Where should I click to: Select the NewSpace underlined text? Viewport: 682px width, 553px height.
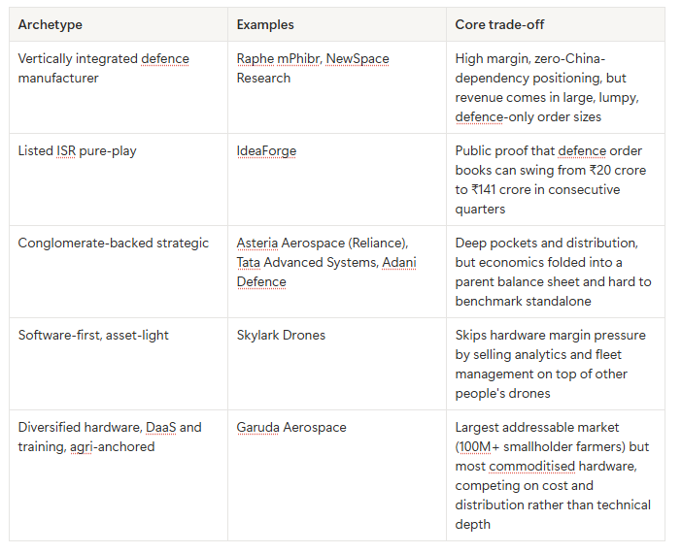(x=358, y=58)
